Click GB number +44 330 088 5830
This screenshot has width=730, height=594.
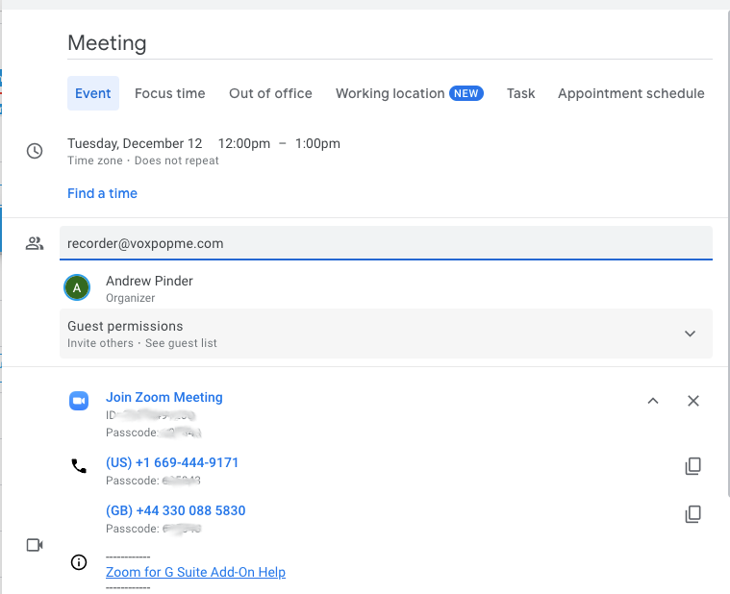175,510
